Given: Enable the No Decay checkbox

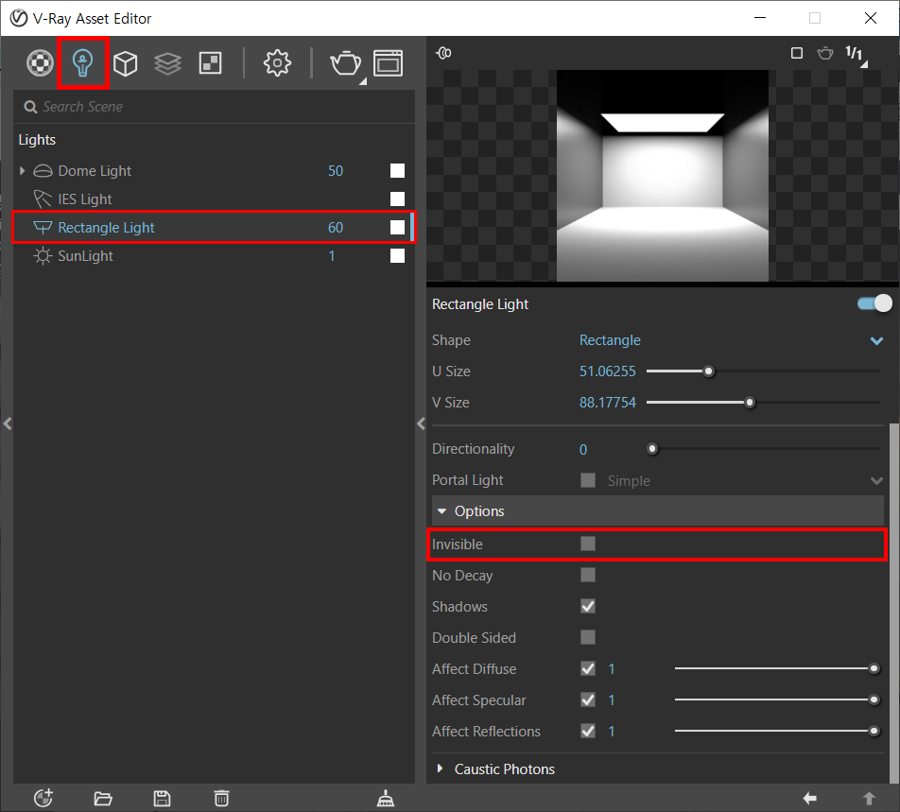Looking at the screenshot, I should point(588,575).
